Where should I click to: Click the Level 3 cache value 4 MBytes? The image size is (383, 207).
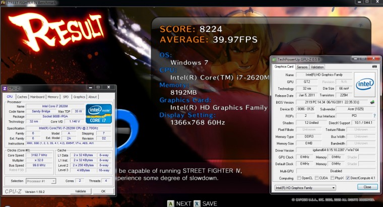[84, 170]
